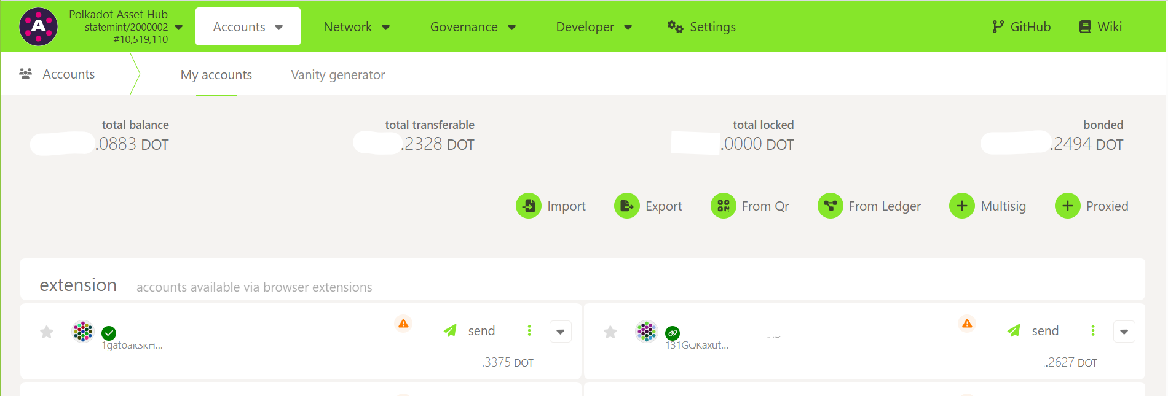Click the 1gatoaKSKH account identicon
This screenshot has width=1168, height=396.
click(x=83, y=332)
